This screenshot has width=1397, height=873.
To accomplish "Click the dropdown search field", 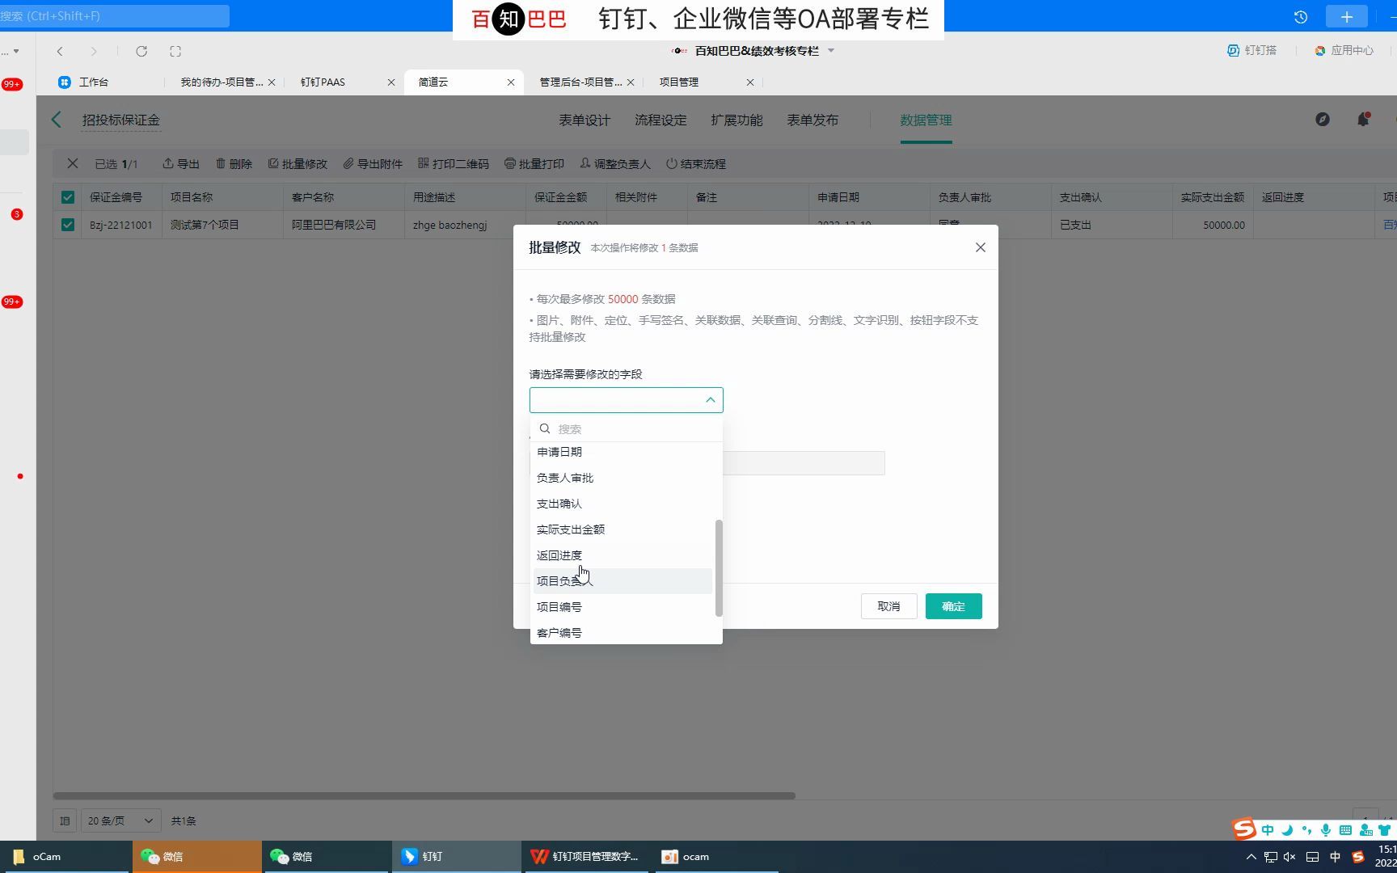I will point(626,428).
